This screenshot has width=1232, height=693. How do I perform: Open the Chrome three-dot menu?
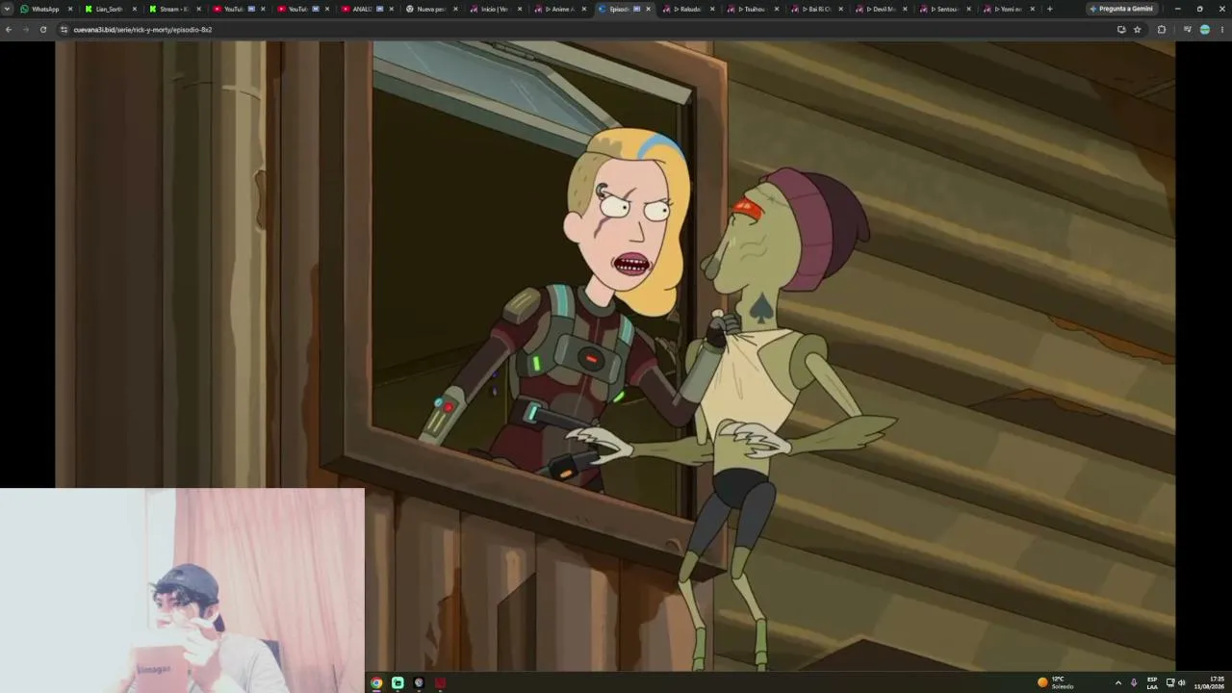click(x=1222, y=30)
